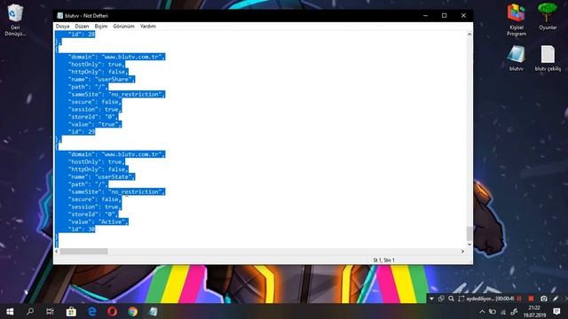Open the Action Center notifications
This screenshot has height=319, width=568.
tap(556, 311)
